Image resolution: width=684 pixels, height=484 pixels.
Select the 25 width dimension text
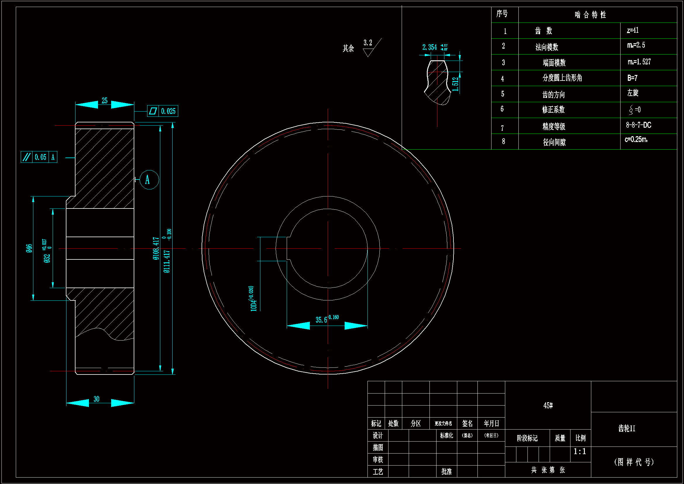tap(104, 101)
